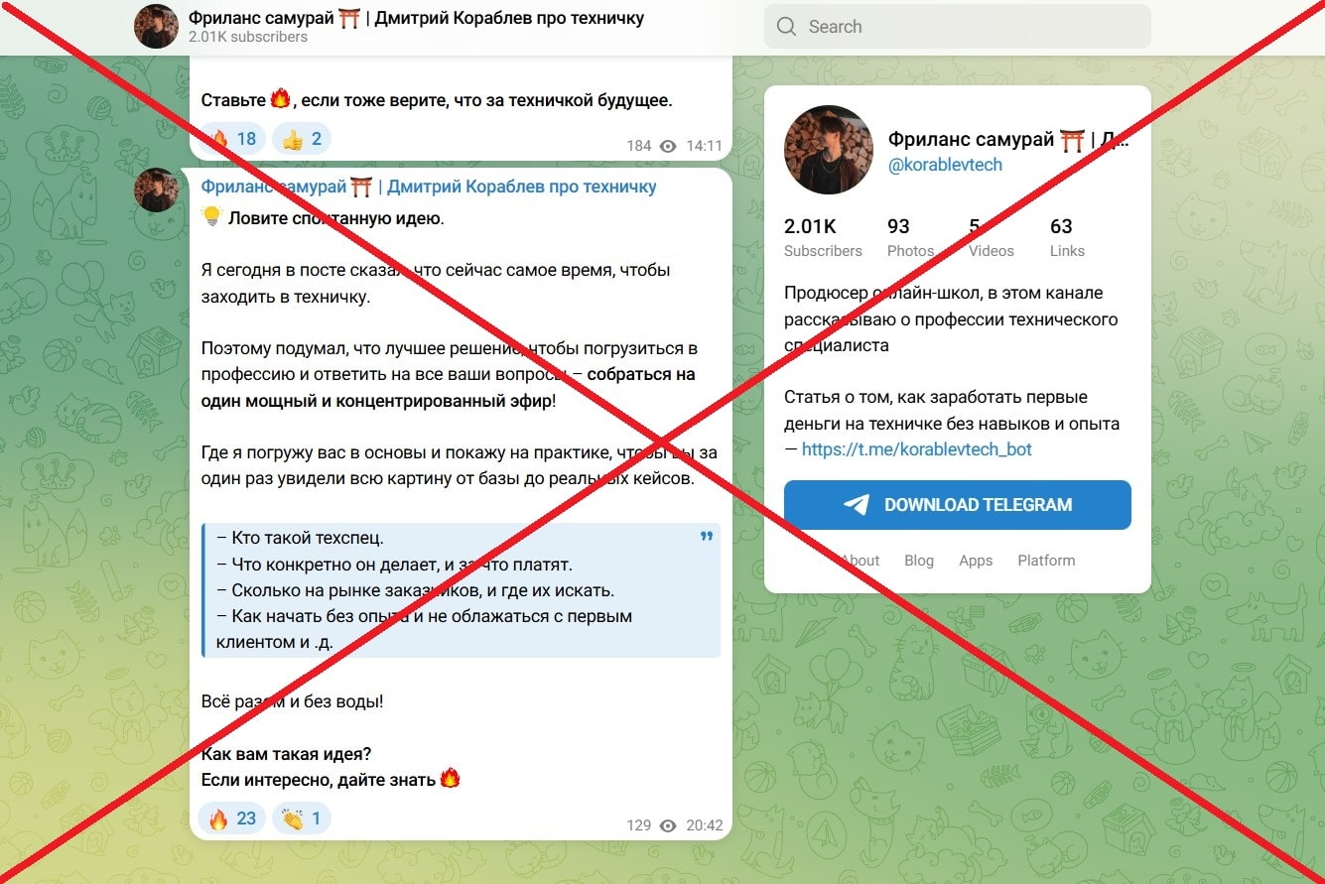This screenshot has height=884, width=1325.
Task: Open the @korablevtech username link
Action: coord(945,165)
